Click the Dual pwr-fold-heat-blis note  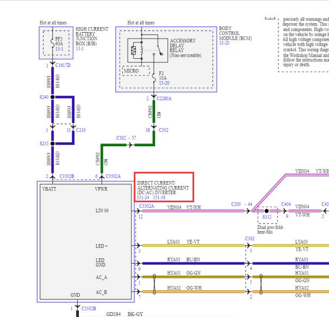tap(270, 229)
